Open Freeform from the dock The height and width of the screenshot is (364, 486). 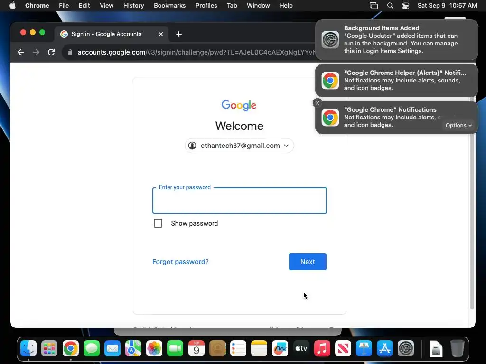(280, 349)
